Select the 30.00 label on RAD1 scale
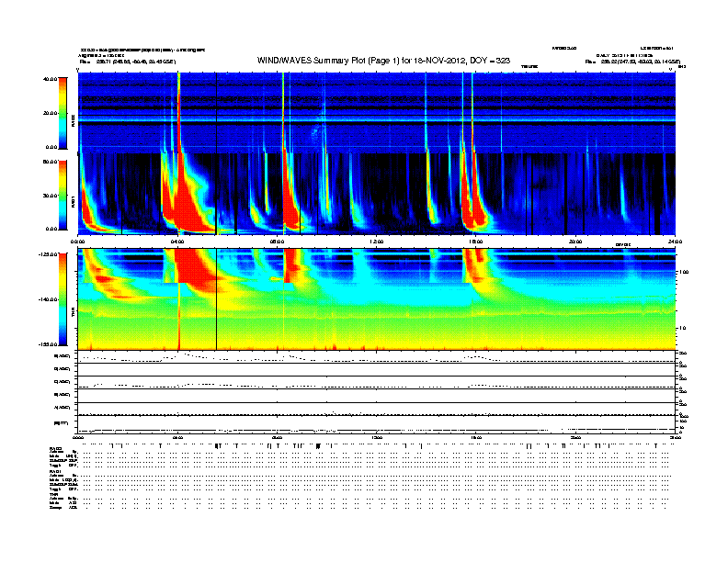 pyautogui.click(x=50, y=196)
